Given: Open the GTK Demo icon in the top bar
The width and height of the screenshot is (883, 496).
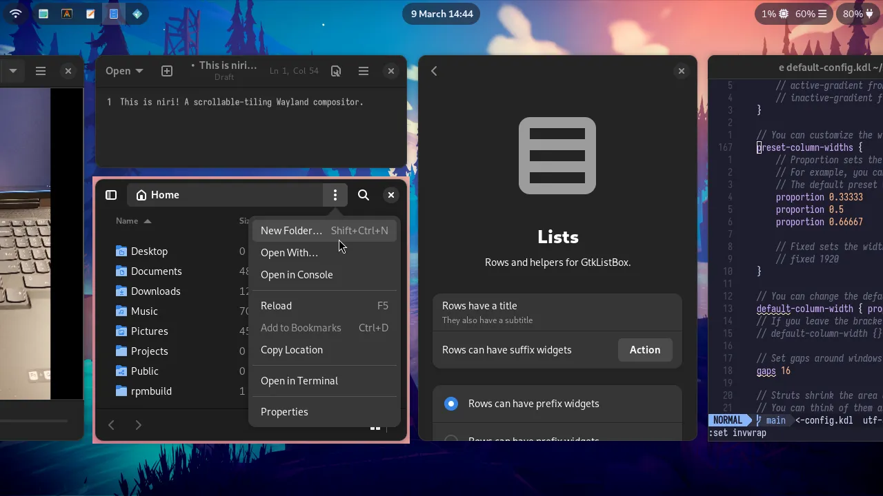Looking at the screenshot, I should click(114, 13).
